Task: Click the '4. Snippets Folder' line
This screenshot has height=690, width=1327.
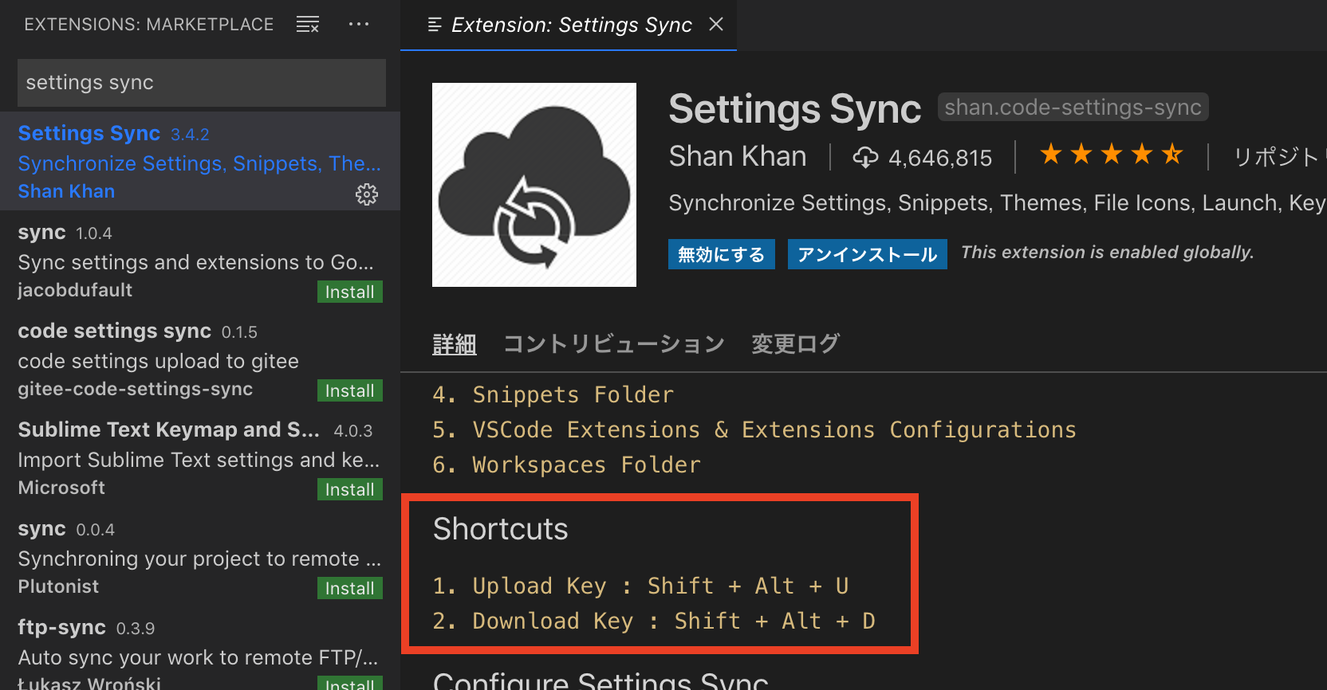Action: tap(553, 394)
